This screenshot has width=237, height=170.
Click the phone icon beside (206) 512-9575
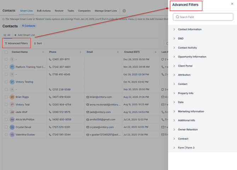pyautogui.click(x=50, y=112)
